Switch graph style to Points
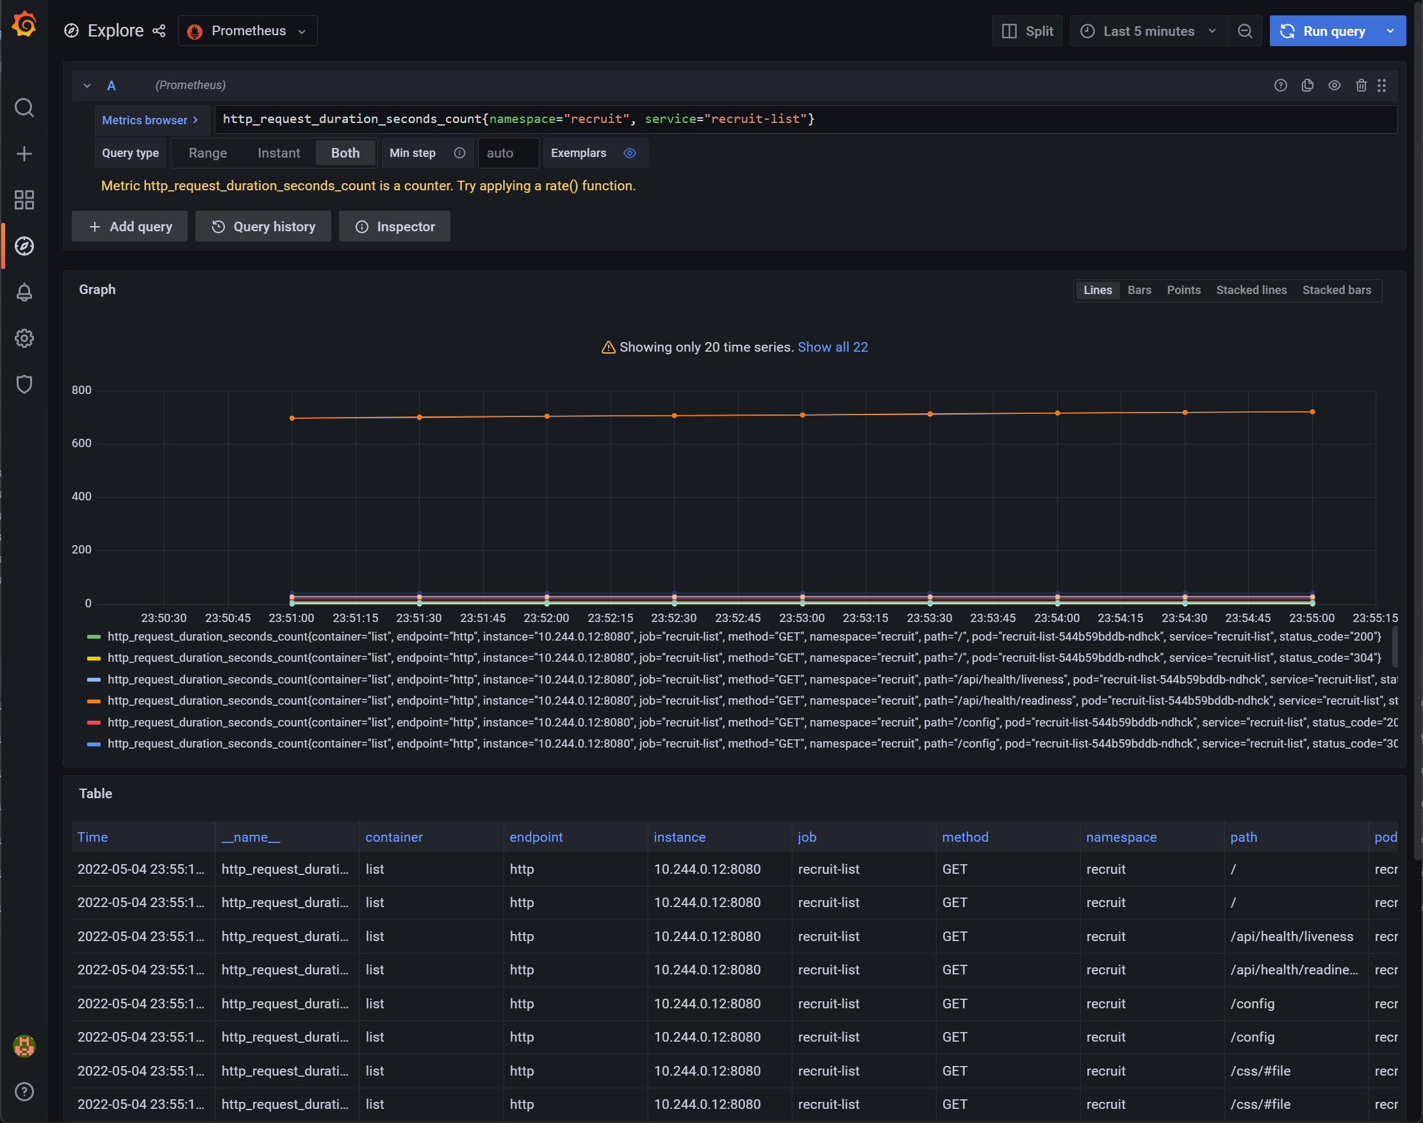 point(1183,290)
